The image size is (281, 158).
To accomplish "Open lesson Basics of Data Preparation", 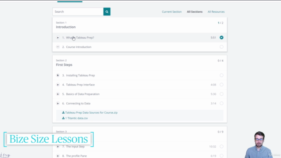I will click(x=83, y=94).
